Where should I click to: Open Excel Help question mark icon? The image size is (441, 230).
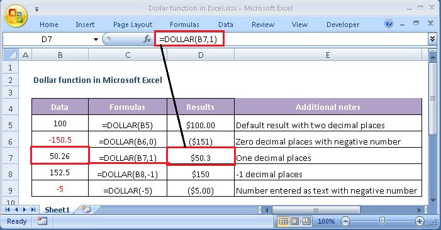389,23
